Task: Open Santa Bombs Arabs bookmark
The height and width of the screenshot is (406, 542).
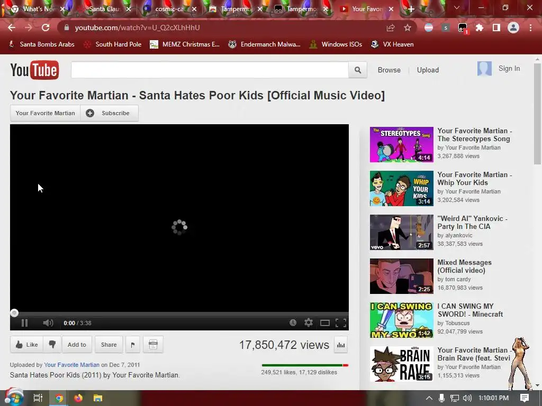Action: (41, 44)
